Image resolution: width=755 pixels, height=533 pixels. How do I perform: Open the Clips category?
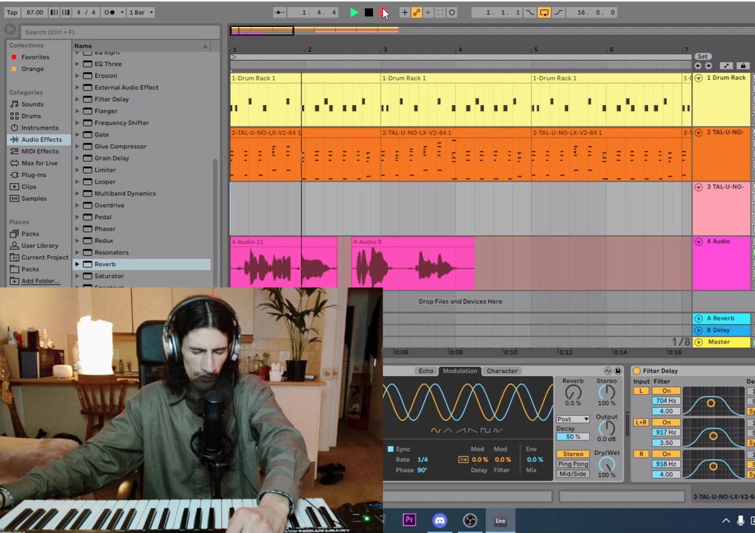pyautogui.click(x=29, y=187)
